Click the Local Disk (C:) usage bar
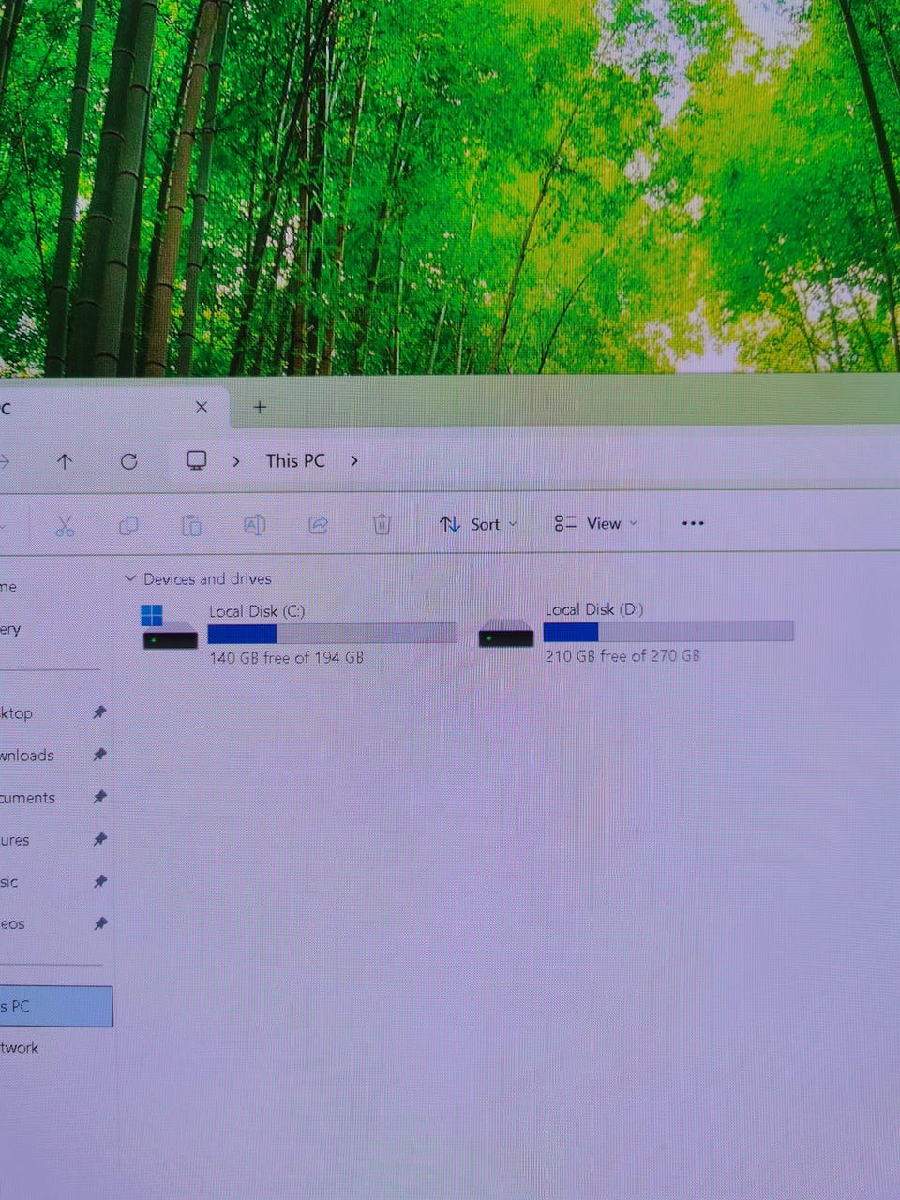The width and height of the screenshot is (900, 1200). point(333,634)
